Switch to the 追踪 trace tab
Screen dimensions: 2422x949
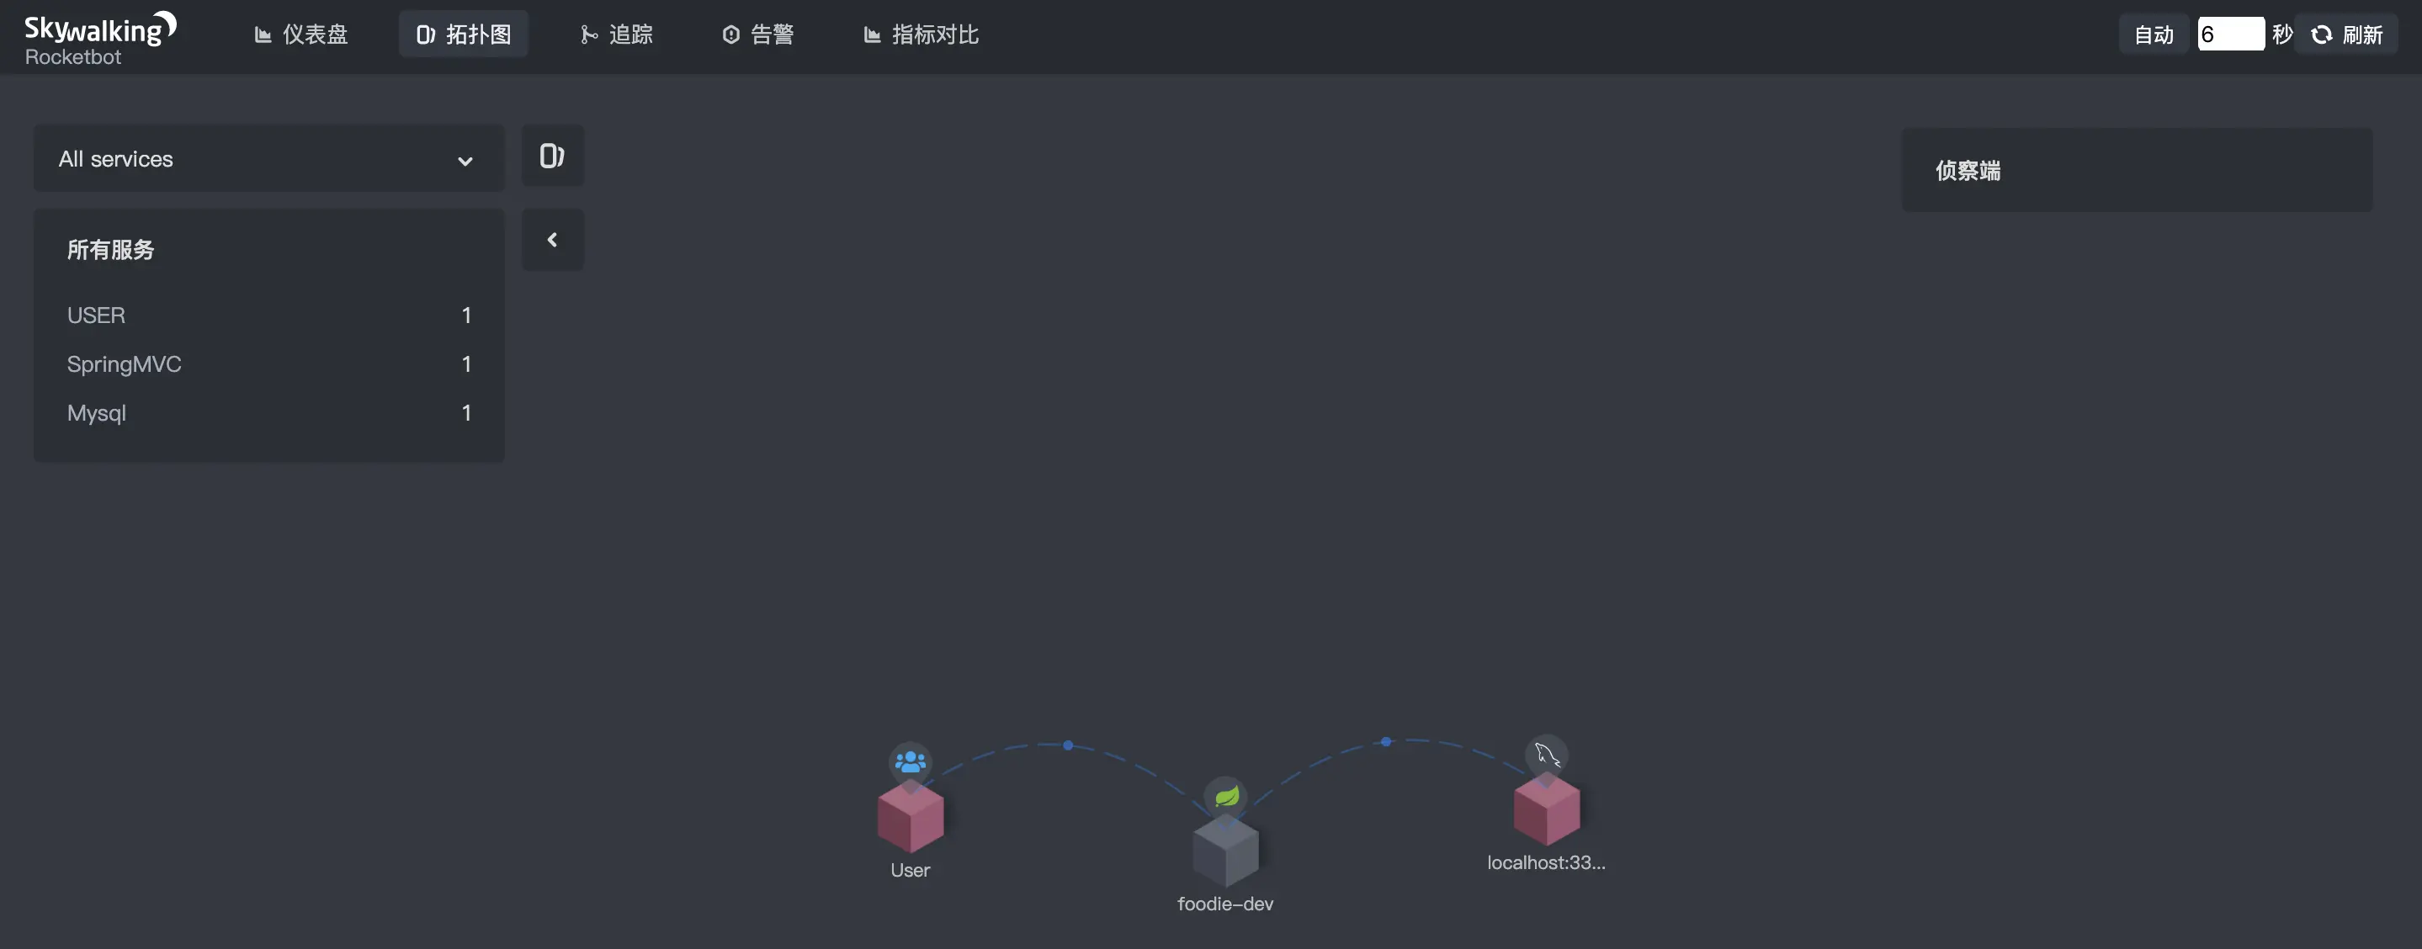click(x=616, y=34)
